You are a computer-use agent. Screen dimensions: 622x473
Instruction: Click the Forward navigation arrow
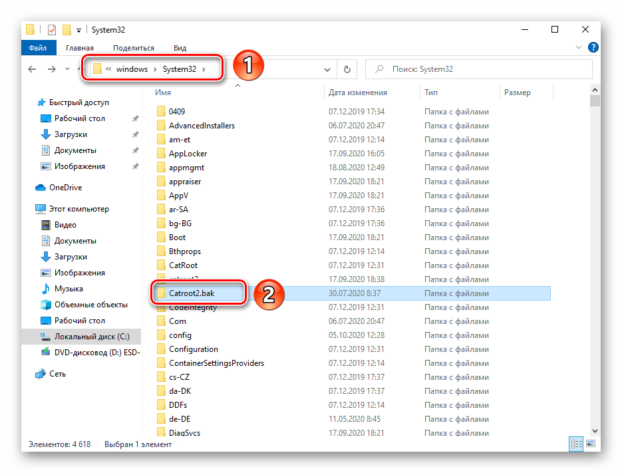[52, 69]
